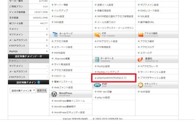Open Xアクセラレータ link
Screen dimensions: 195x121
149,66
